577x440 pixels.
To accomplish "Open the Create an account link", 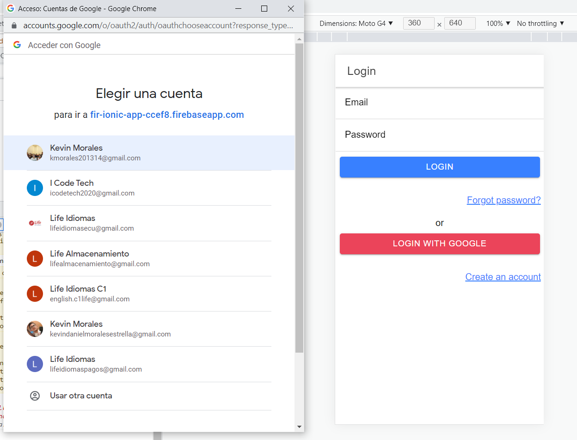I will point(503,276).
